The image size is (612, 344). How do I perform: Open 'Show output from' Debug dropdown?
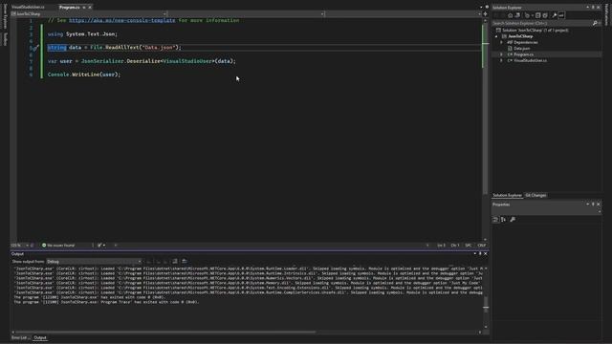point(94,262)
